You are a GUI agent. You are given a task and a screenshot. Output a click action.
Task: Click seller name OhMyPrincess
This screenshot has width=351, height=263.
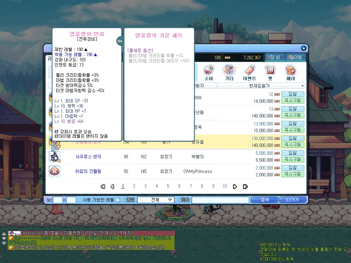click(198, 172)
